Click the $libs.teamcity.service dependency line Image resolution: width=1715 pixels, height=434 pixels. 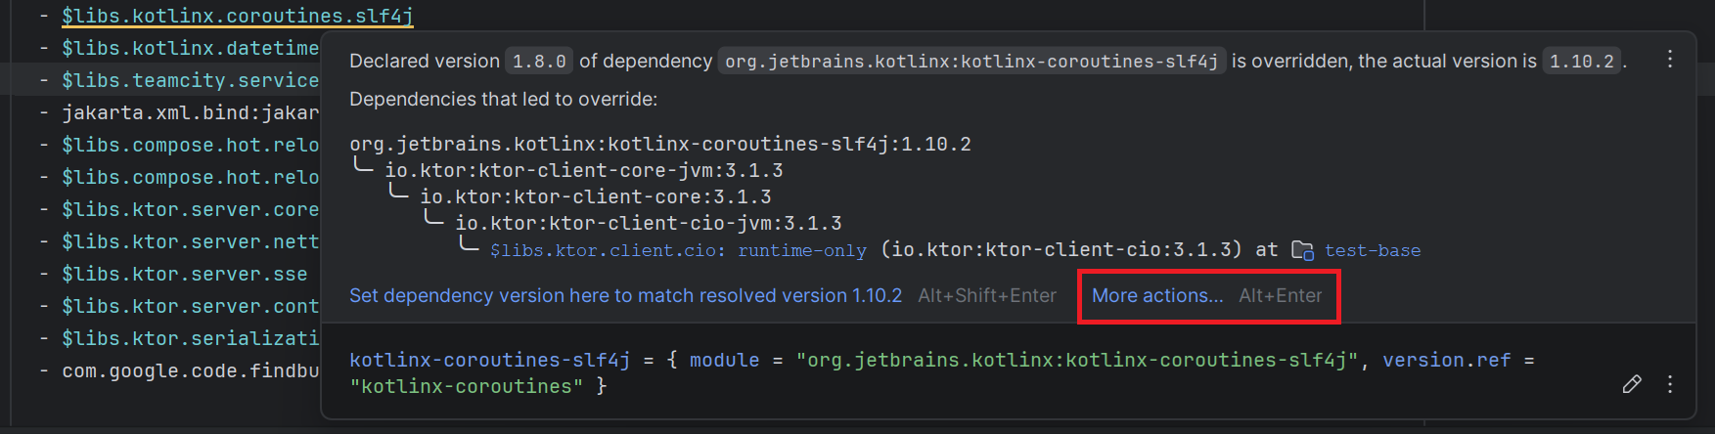[190, 80]
